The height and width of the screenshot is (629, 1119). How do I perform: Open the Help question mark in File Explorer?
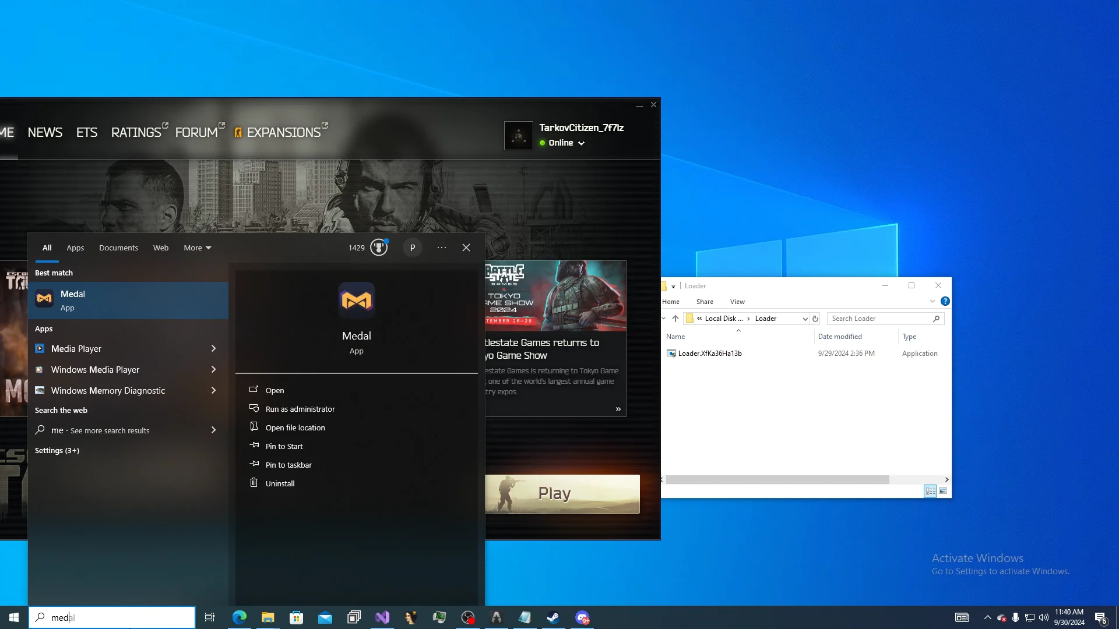point(945,301)
